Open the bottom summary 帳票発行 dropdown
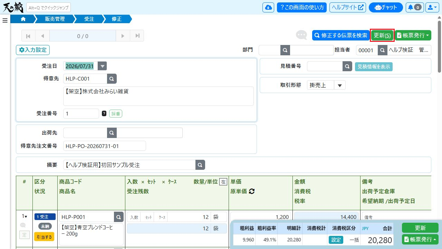The image size is (442, 249). tap(420, 239)
